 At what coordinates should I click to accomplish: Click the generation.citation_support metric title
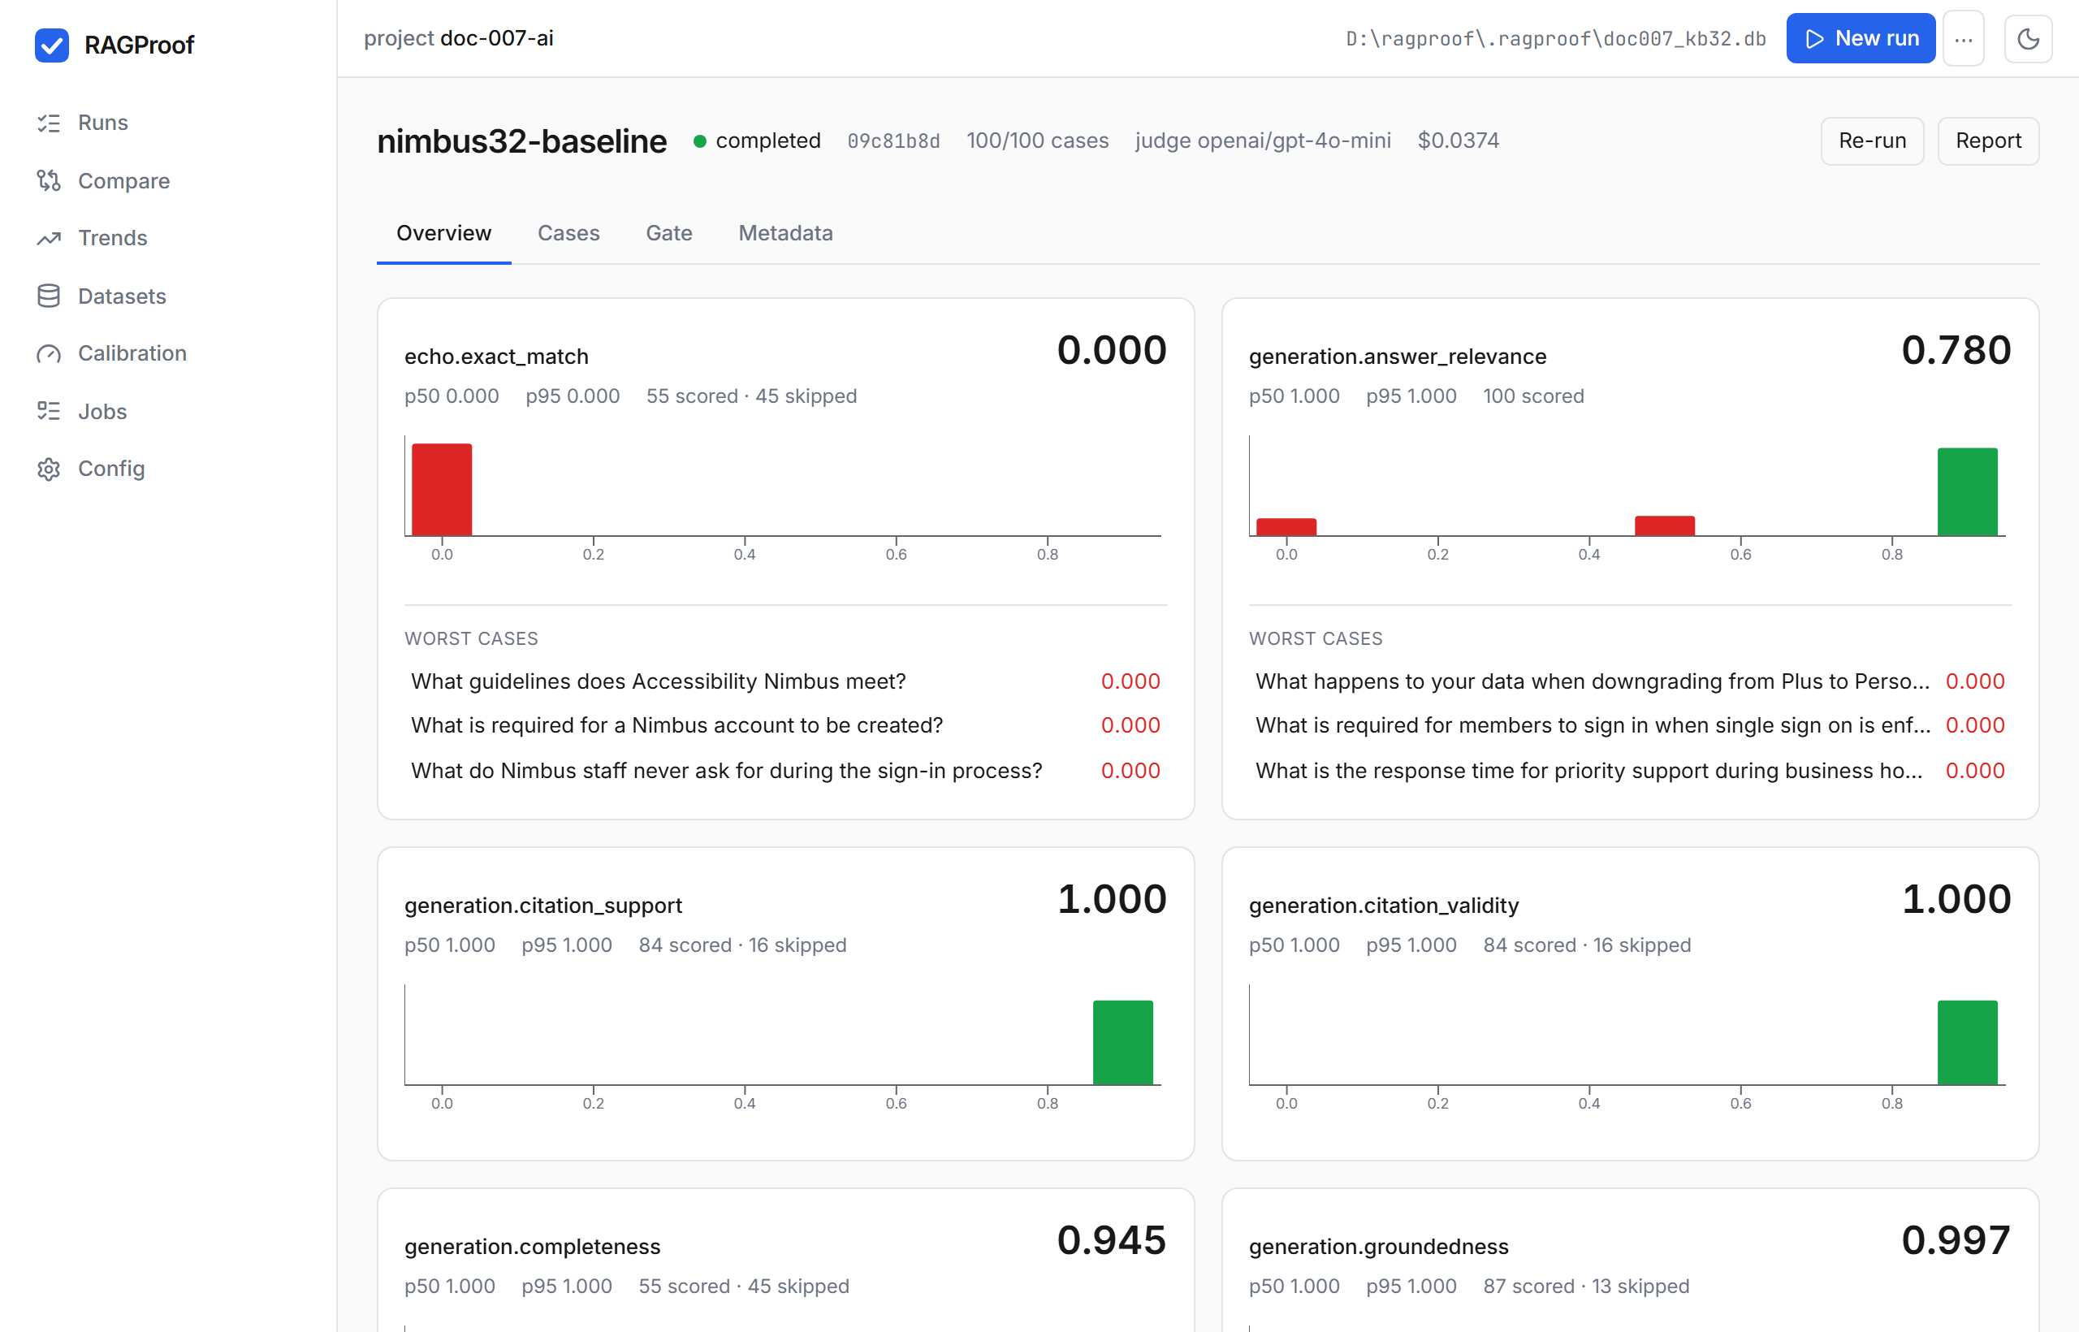543,906
